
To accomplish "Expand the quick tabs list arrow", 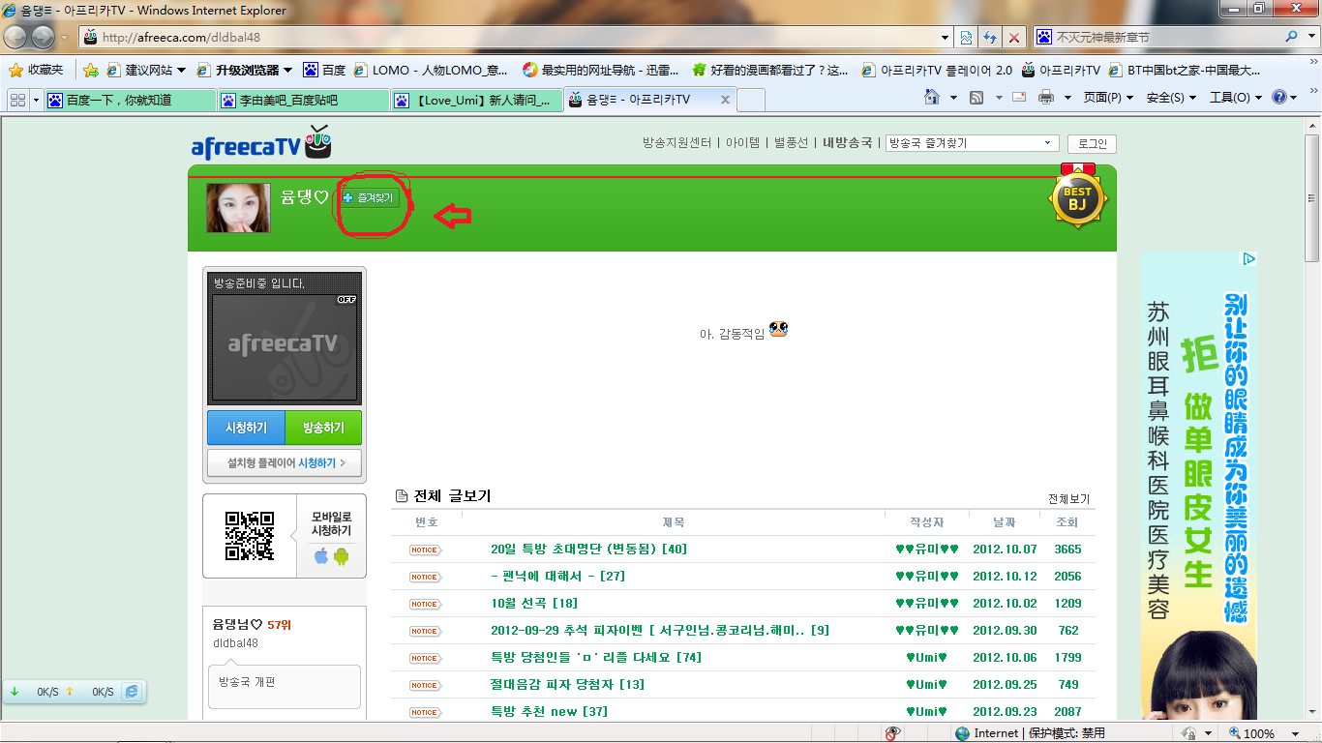I will pos(37,100).
